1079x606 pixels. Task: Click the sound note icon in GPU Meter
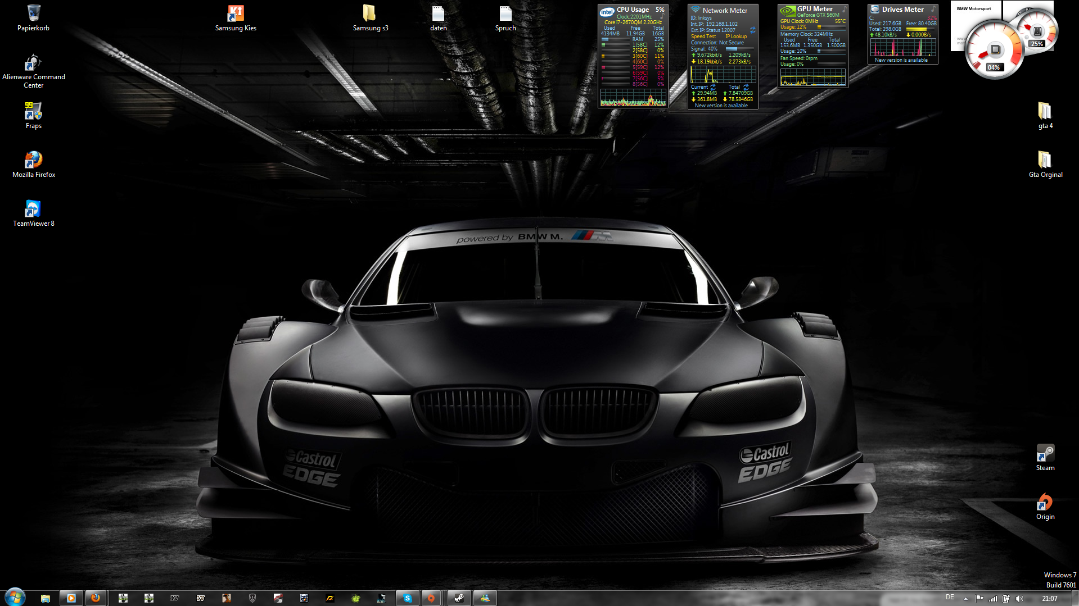[843, 9]
